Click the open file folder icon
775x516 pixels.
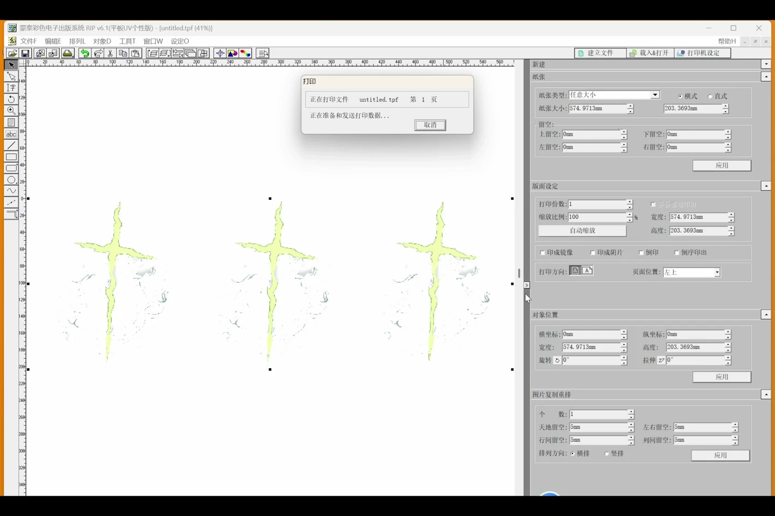click(12, 53)
